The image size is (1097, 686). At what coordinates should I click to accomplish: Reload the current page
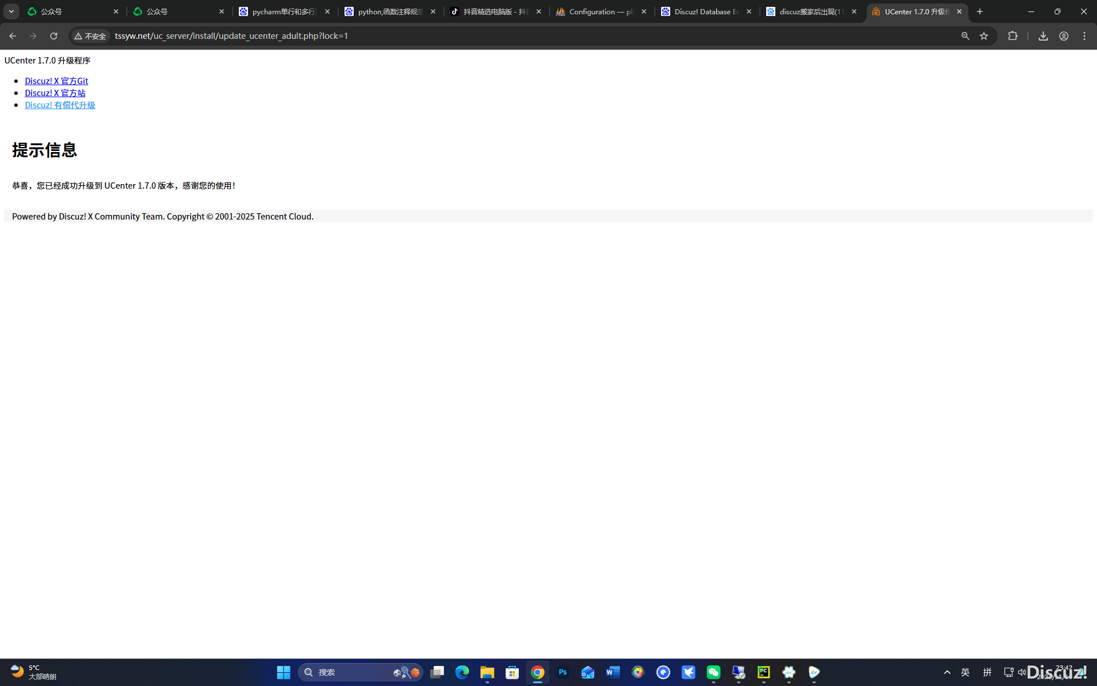[x=54, y=36]
